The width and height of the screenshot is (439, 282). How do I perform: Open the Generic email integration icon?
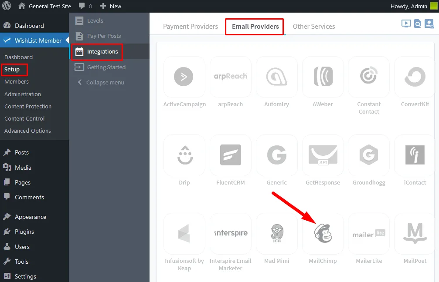point(277,154)
